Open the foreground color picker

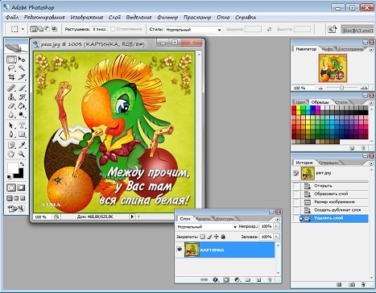click(13, 168)
